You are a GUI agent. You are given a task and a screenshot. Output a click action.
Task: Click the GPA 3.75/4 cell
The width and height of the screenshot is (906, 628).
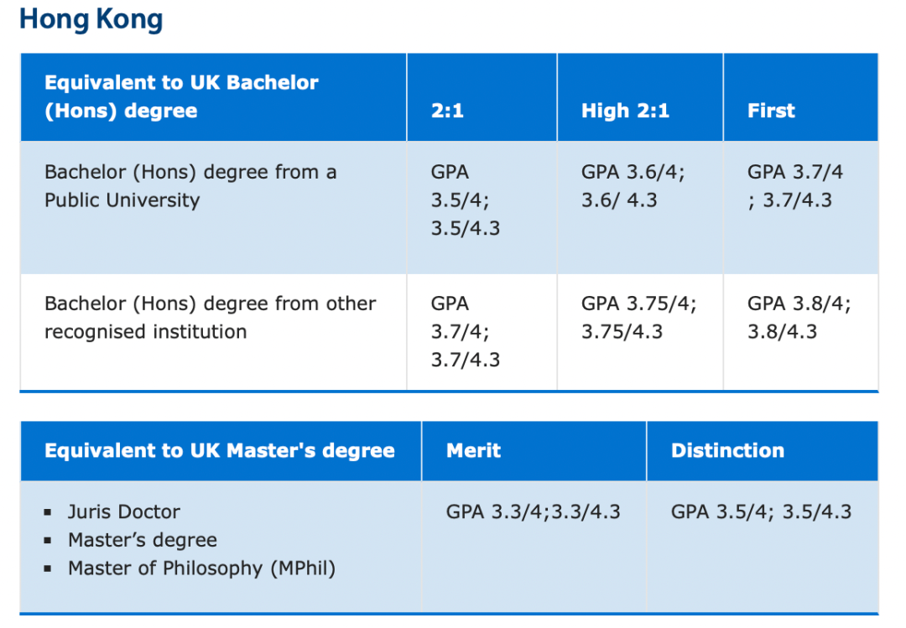point(638,318)
